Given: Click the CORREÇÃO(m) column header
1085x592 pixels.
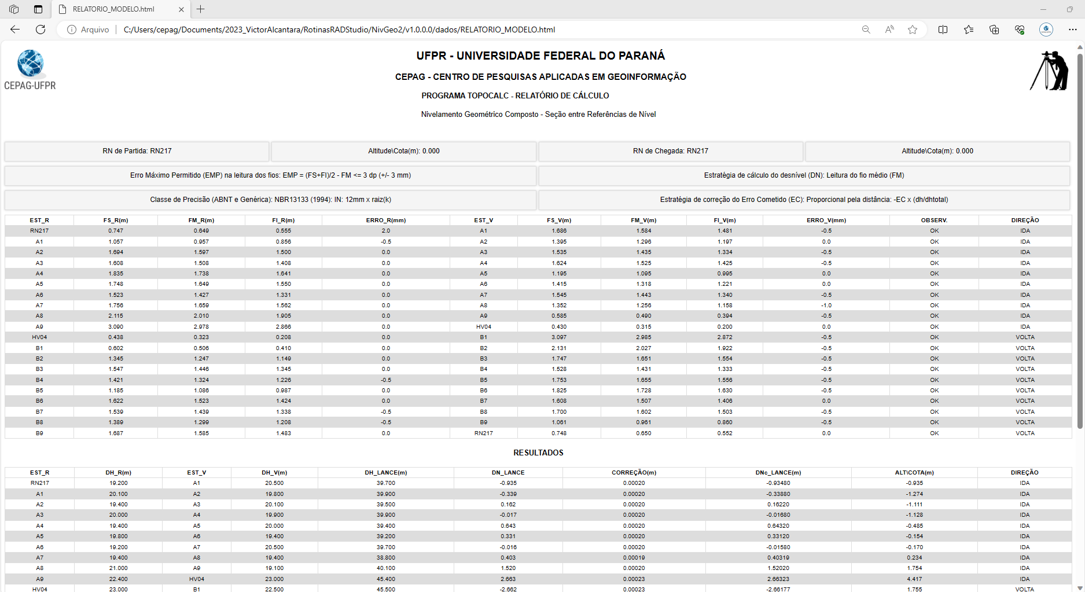Looking at the screenshot, I should (x=634, y=473).
